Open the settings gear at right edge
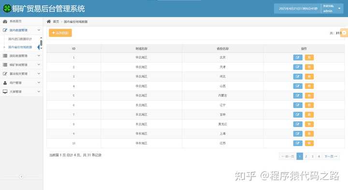This screenshot has width=348, height=190. pyautogui.click(x=344, y=33)
